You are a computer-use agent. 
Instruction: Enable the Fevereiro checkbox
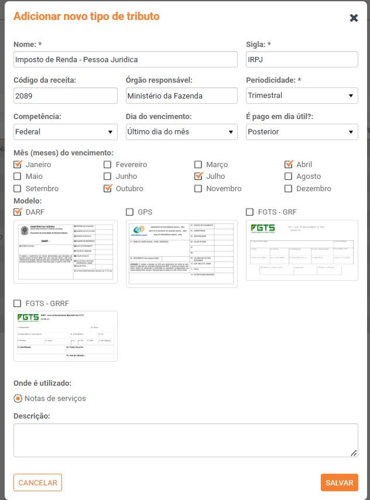[x=108, y=164]
